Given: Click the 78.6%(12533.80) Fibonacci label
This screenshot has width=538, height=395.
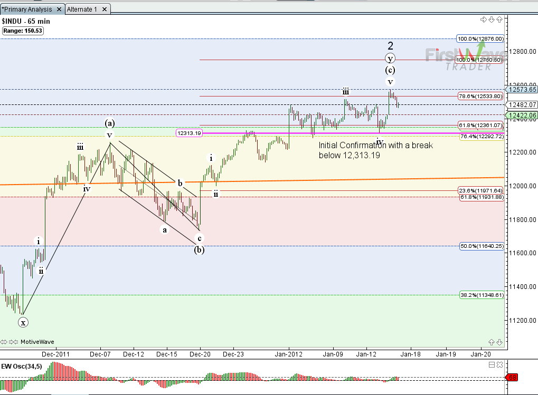Looking at the screenshot, I should coord(480,97).
